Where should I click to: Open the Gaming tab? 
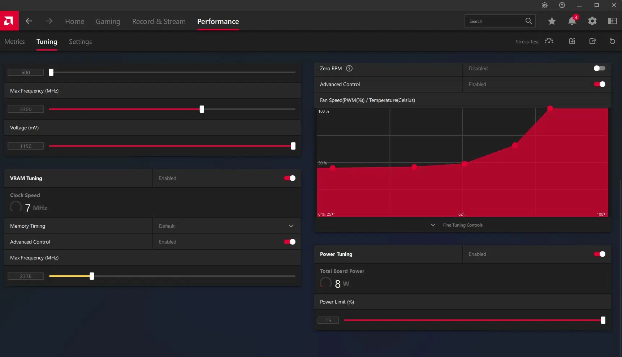click(x=108, y=21)
